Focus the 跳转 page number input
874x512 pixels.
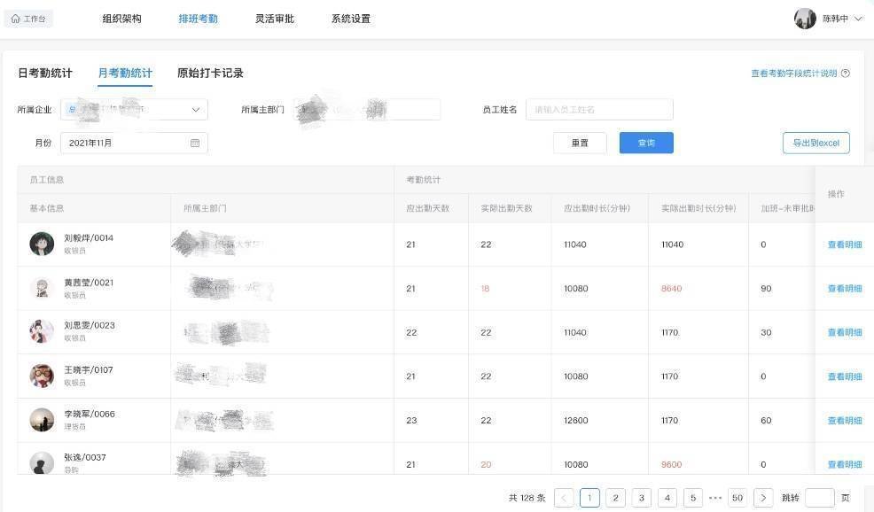[x=819, y=498]
